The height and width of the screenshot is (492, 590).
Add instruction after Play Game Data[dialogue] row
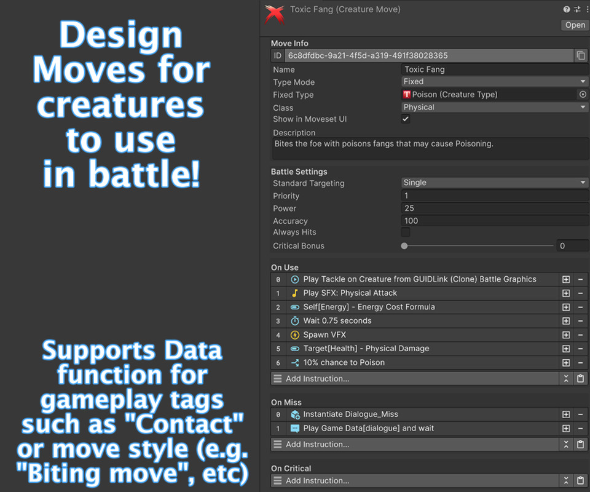click(x=565, y=429)
